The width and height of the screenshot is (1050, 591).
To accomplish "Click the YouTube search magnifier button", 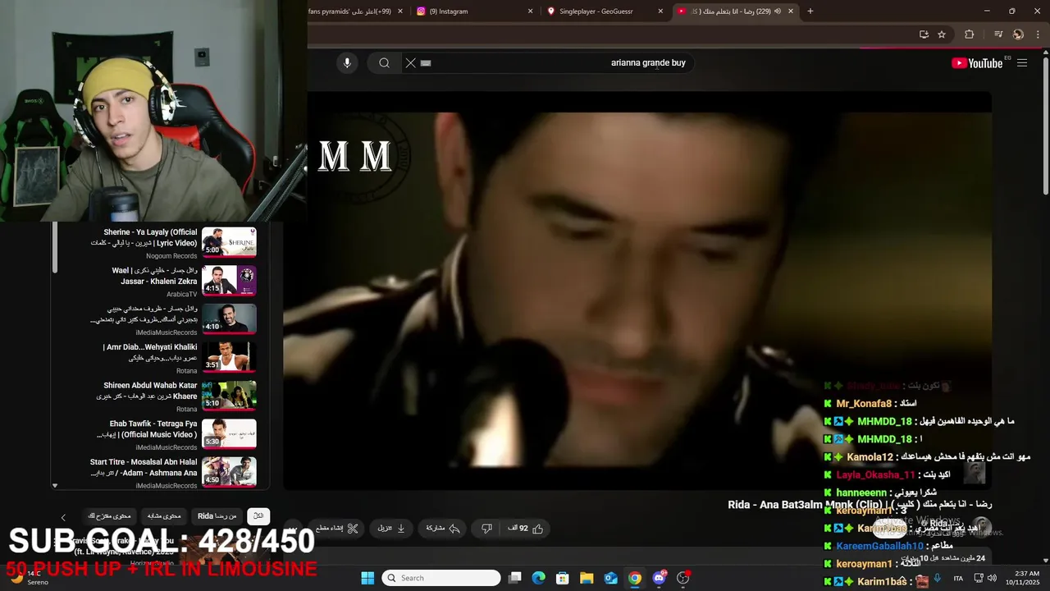I will tap(384, 62).
